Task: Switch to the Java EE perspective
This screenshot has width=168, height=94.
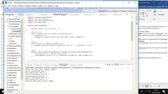Action: [x=102, y=11]
